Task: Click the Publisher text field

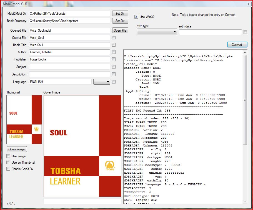Action: [x=69, y=59]
